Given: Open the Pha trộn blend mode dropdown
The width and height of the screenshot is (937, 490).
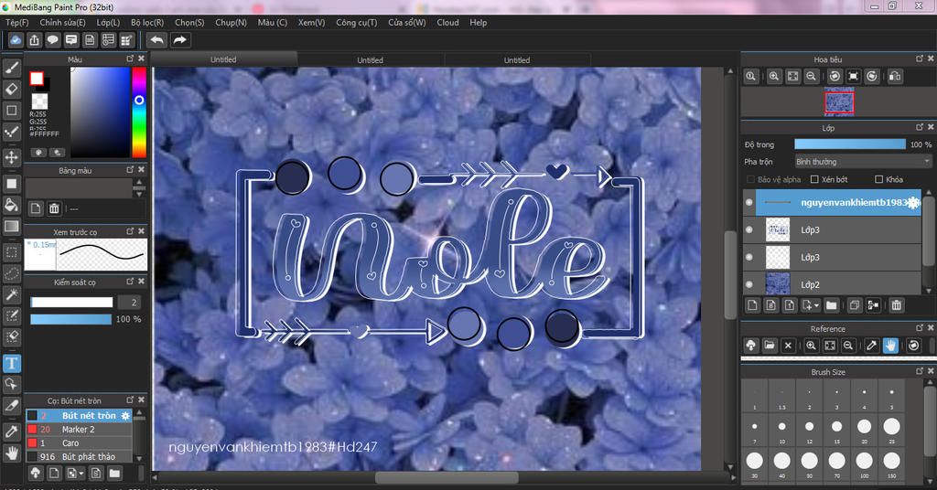Looking at the screenshot, I should click(x=862, y=162).
